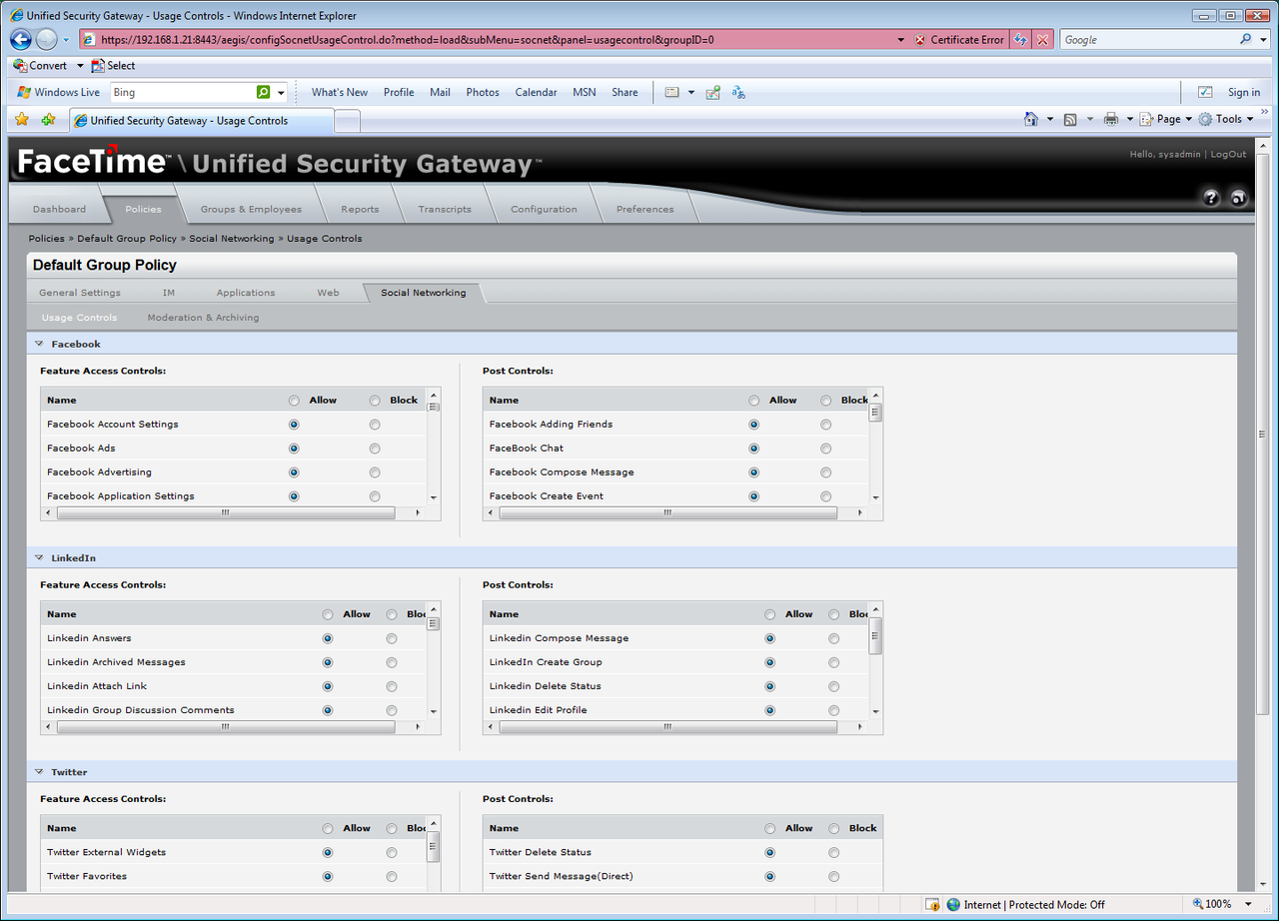Open the Configuration tab
The width and height of the screenshot is (1279, 921).
coord(544,210)
